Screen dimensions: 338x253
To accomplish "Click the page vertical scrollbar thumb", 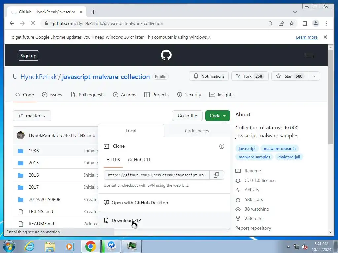I will [x=330, y=97].
